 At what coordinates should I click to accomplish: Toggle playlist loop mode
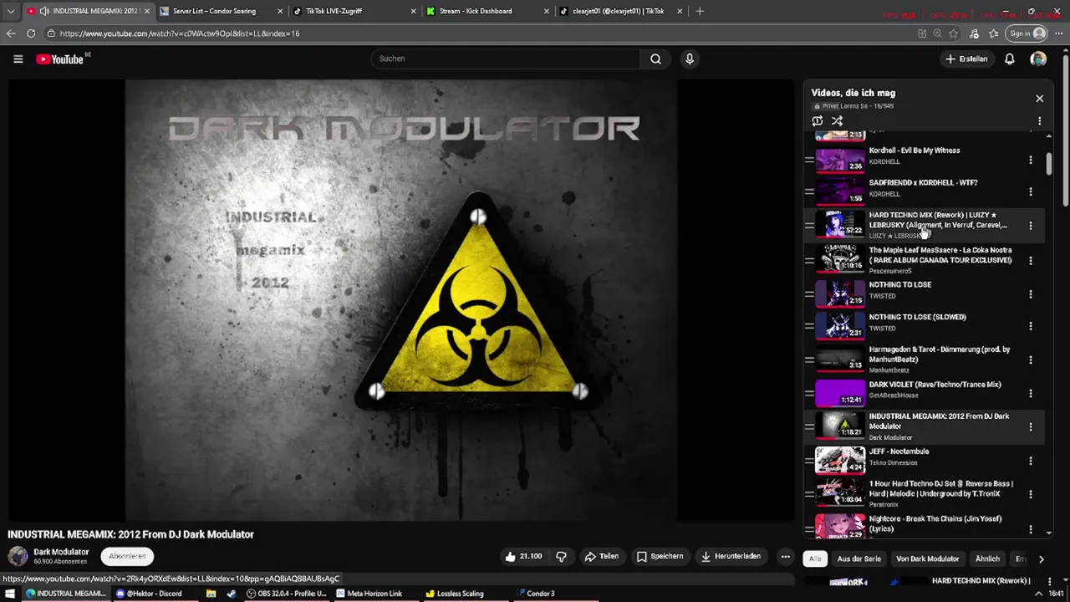pyautogui.click(x=818, y=120)
